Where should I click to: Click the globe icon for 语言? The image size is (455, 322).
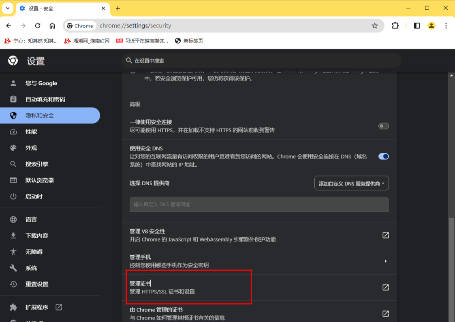point(13,219)
